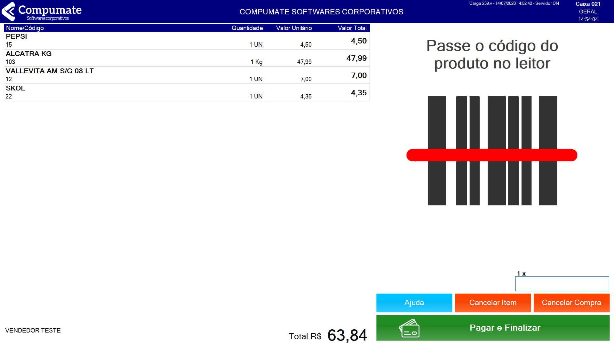Screen dimensions: 614x345
Task: Click the barcode scanner illustration
Action: 492,151
